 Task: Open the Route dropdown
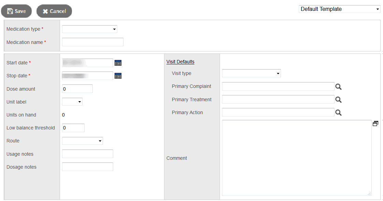83,141
